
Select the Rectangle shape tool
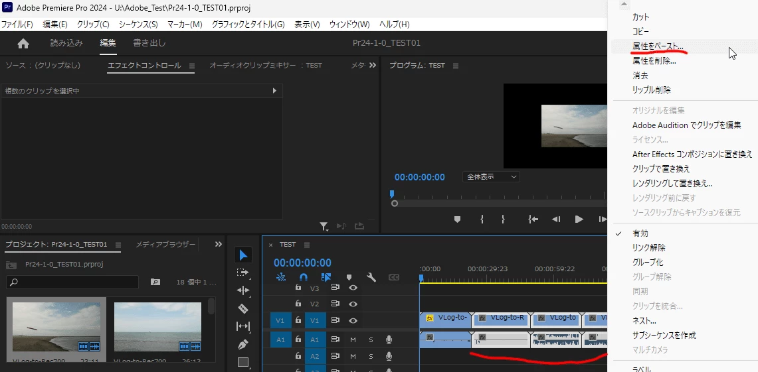pyautogui.click(x=243, y=362)
